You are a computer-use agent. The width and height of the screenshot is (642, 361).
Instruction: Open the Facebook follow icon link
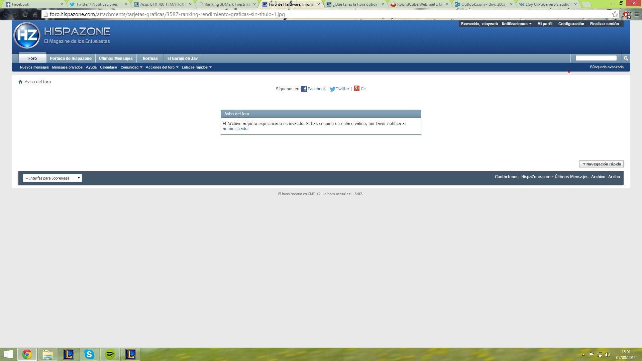point(304,89)
